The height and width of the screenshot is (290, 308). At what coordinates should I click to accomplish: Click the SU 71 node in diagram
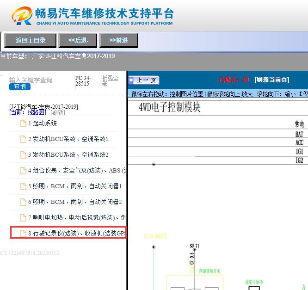click(x=194, y=246)
